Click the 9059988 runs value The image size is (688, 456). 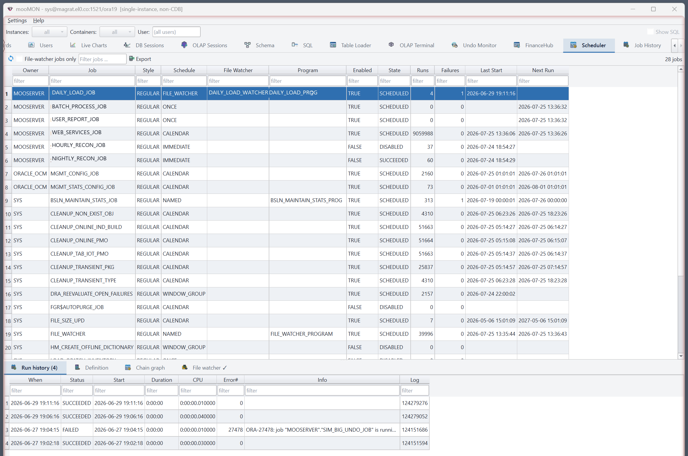423,133
